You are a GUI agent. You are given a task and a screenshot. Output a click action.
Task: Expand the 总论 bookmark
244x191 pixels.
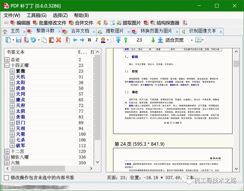tap(7, 60)
